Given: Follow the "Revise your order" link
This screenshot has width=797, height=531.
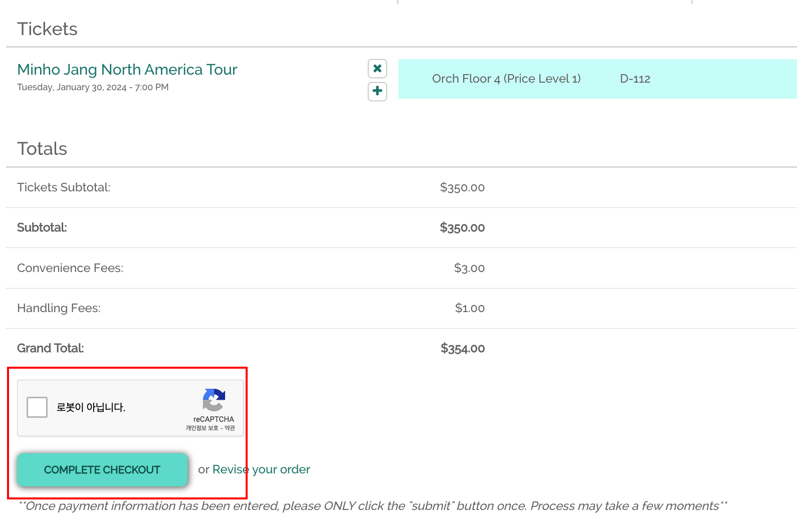Looking at the screenshot, I should coord(261,469).
